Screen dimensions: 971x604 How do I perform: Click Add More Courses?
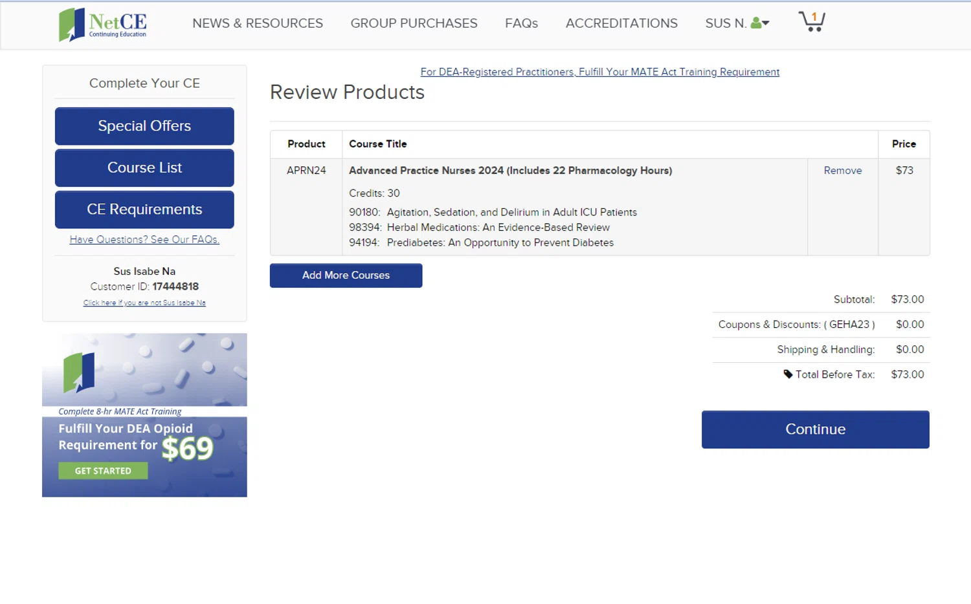click(346, 275)
